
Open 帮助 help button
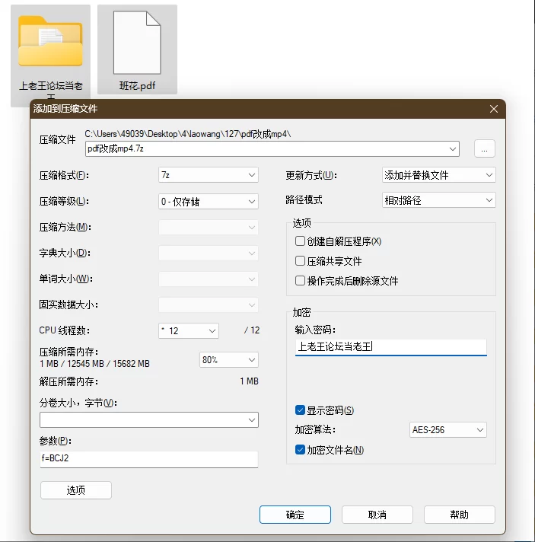(460, 515)
